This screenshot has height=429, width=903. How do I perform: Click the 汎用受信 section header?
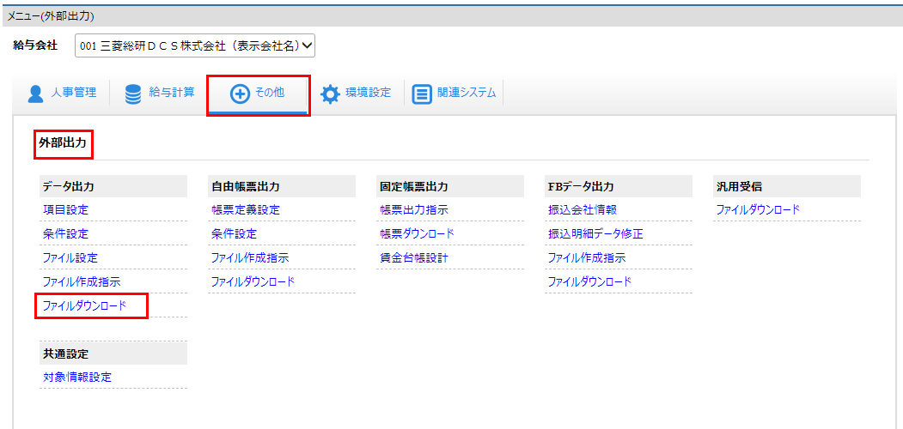click(x=787, y=186)
